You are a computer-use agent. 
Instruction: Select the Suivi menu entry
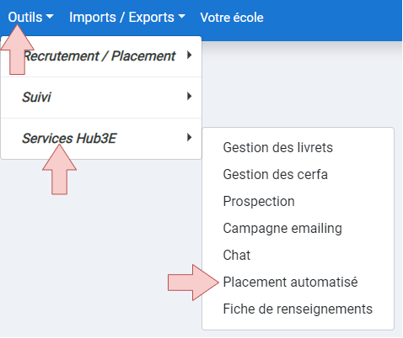coord(101,98)
